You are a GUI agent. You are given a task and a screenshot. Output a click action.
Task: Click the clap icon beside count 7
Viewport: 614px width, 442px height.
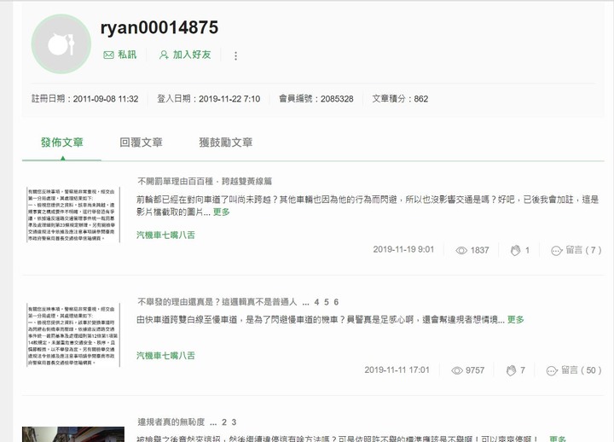[511, 370]
